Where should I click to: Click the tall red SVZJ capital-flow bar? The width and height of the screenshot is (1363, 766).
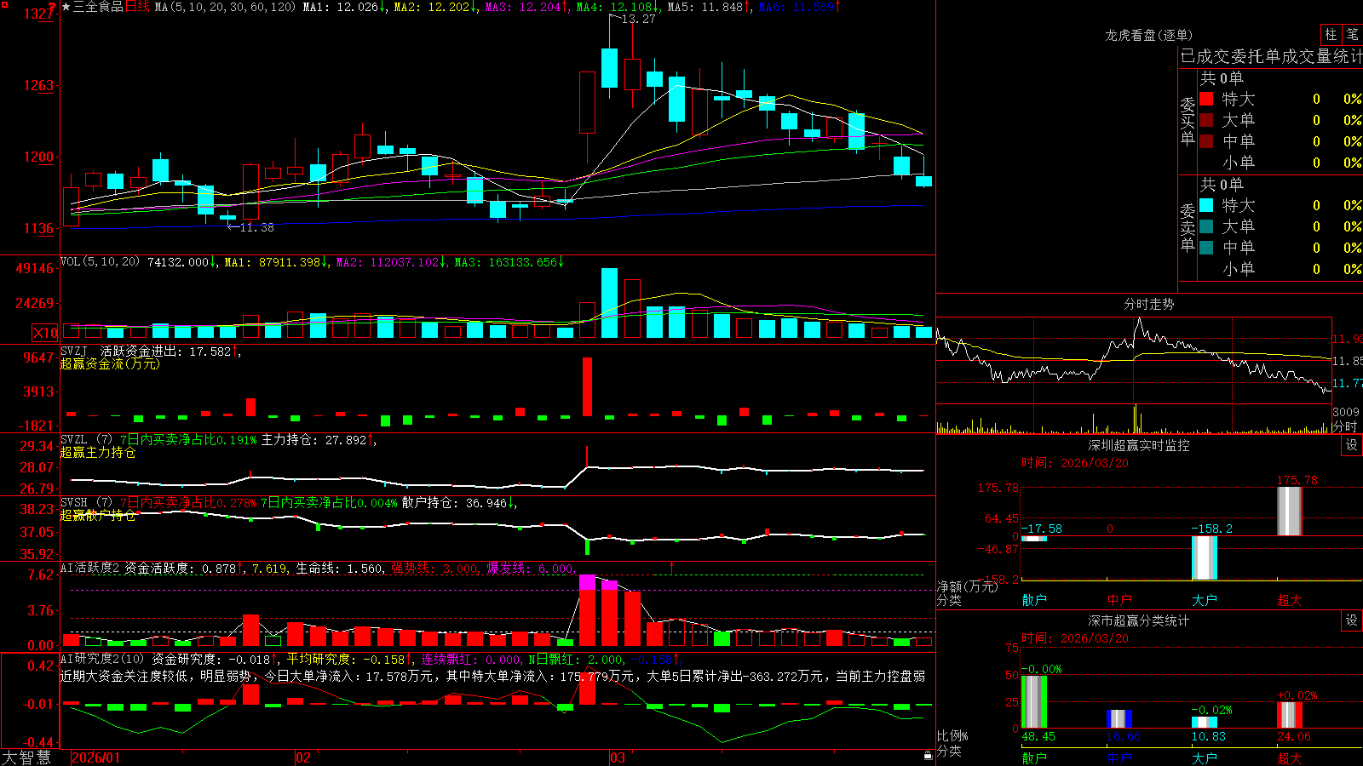tap(588, 386)
